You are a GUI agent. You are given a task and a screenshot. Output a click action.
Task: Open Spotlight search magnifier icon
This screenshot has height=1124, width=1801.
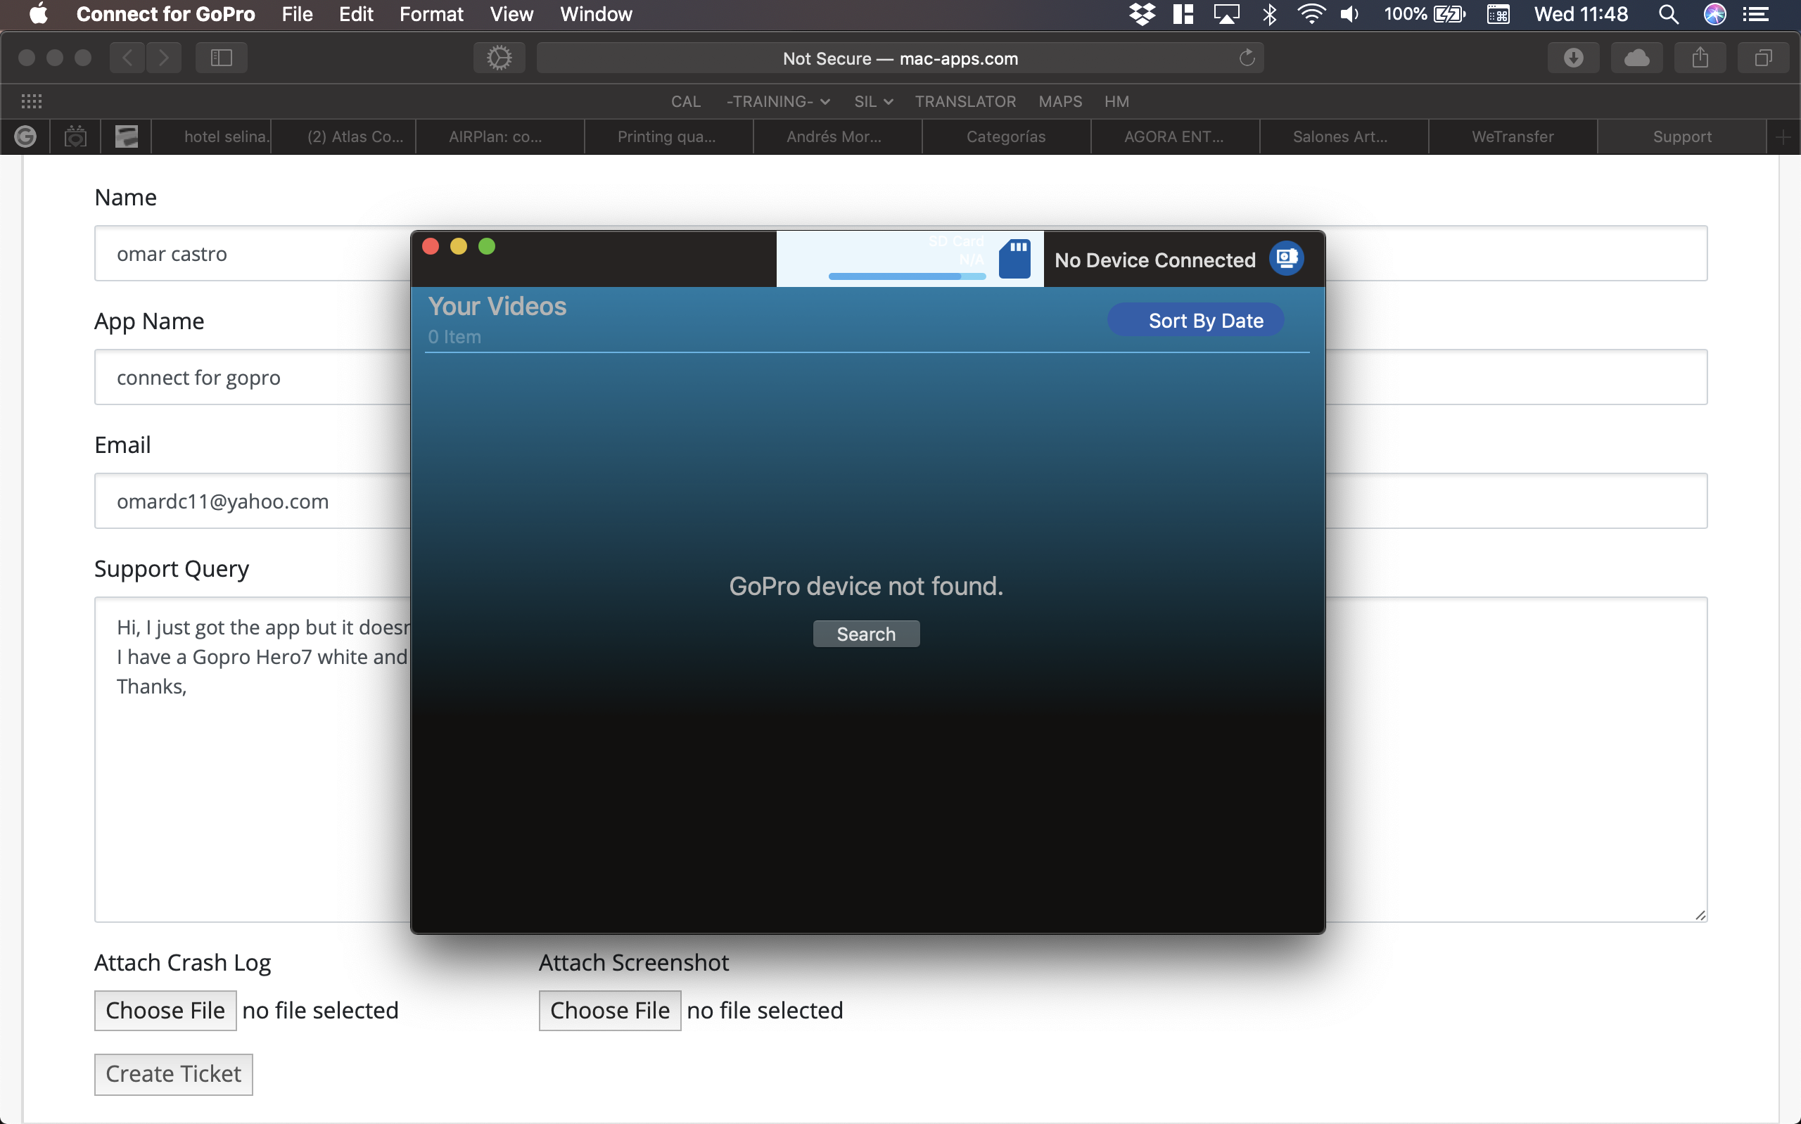click(1669, 14)
